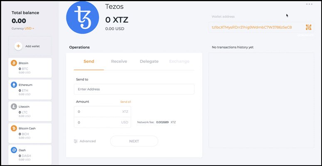Click the Advanced sliders icon

click(x=76, y=141)
